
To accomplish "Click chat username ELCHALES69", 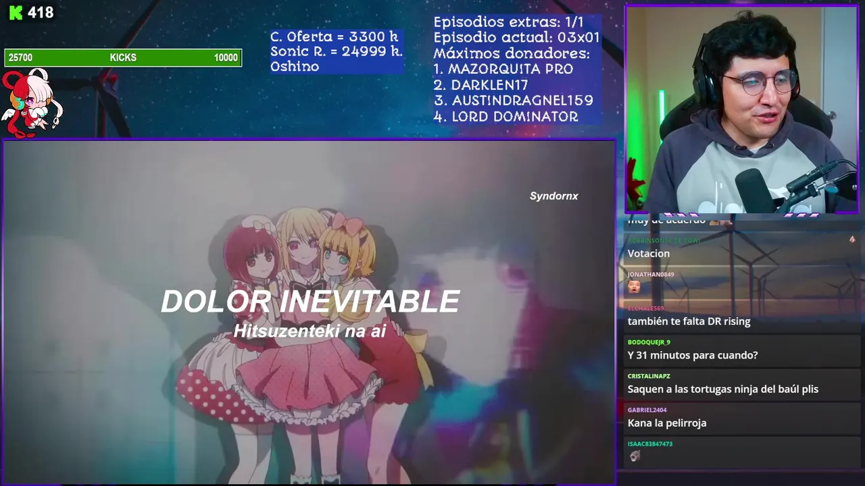I will click(x=645, y=308).
